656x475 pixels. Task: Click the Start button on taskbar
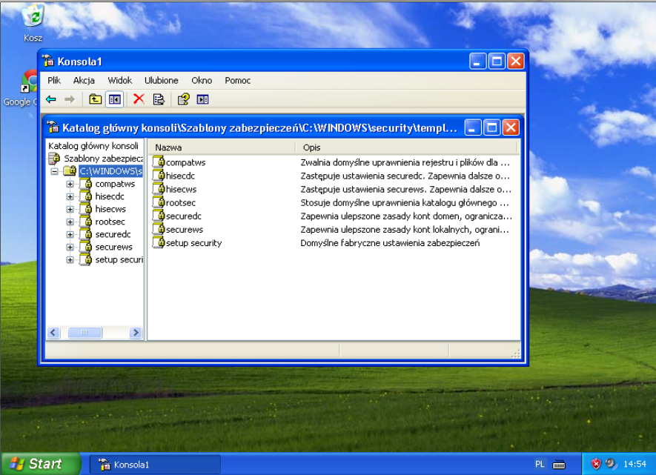click(40, 464)
